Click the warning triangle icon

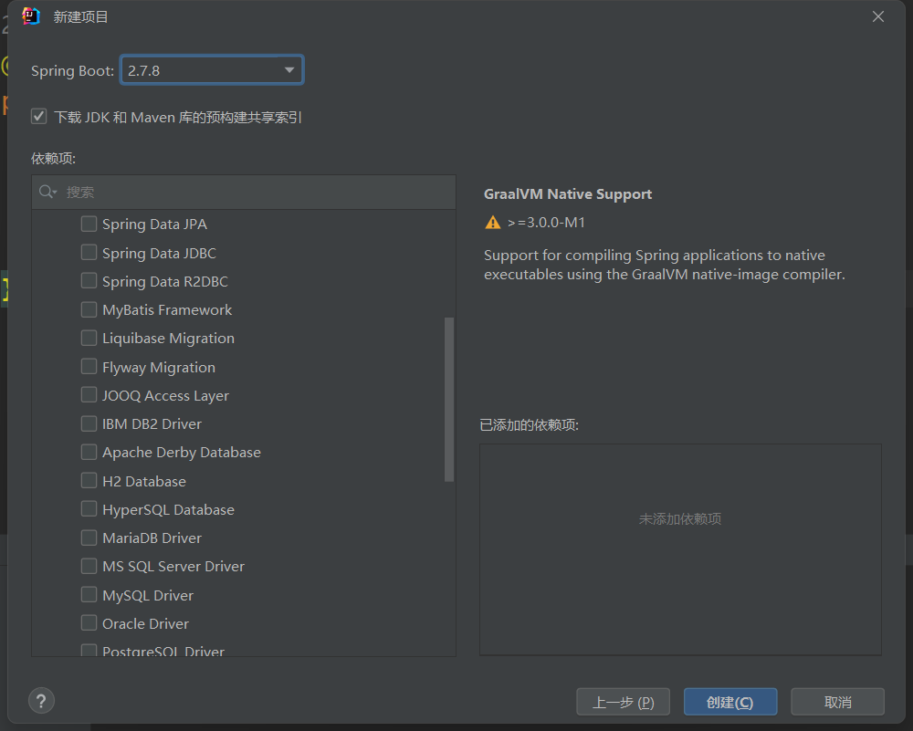click(x=493, y=223)
